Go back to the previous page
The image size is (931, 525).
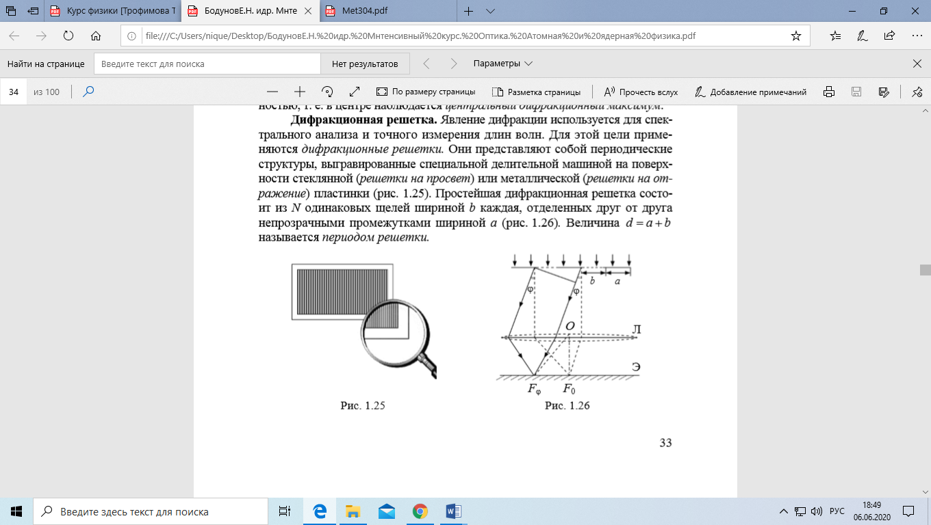pos(14,36)
